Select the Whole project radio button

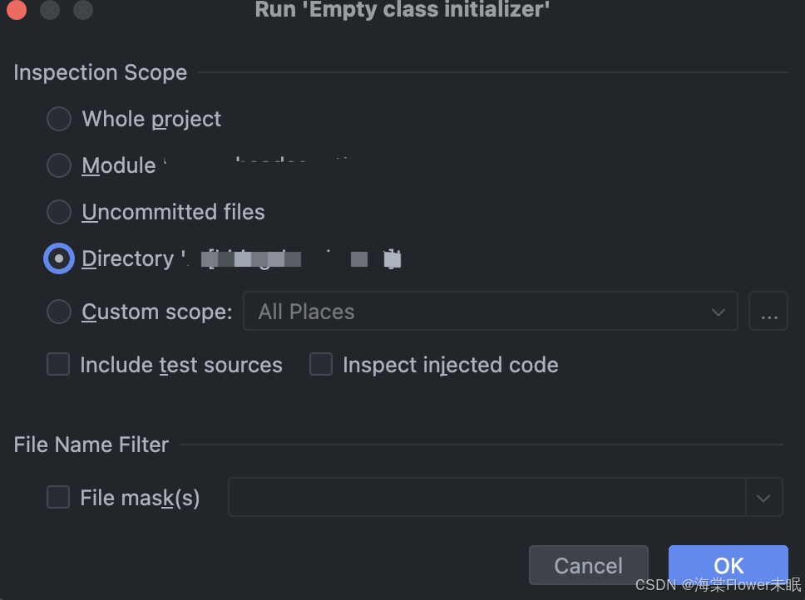pyautogui.click(x=59, y=119)
